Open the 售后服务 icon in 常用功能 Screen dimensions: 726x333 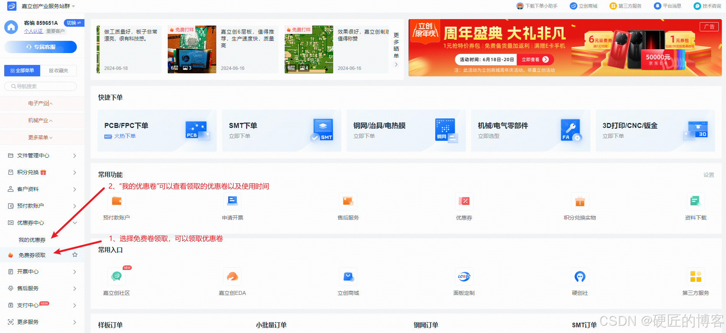(x=348, y=201)
